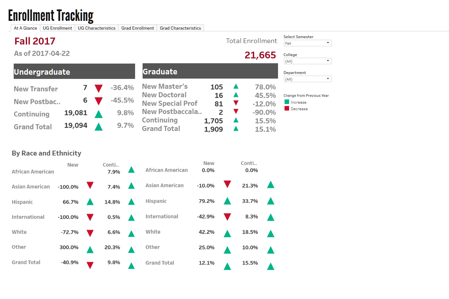Open the Grad Characteristics tab
The image size is (449, 299).
(x=180, y=28)
